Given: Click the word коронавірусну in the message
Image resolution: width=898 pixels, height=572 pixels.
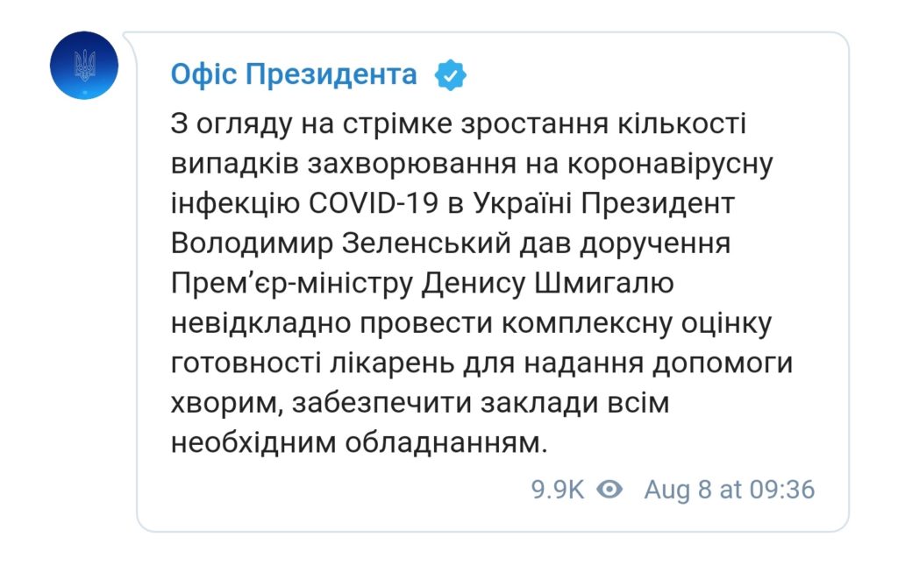Looking at the screenshot, I should point(670,164).
